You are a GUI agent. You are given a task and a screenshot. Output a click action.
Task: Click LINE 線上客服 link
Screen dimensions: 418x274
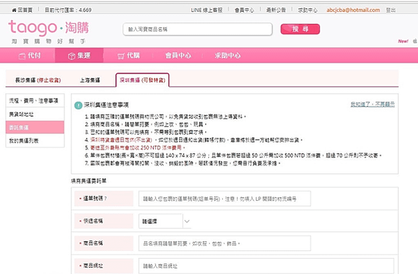(x=207, y=10)
